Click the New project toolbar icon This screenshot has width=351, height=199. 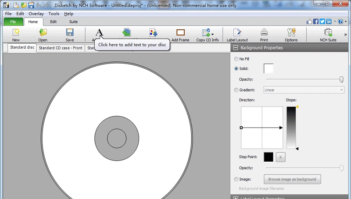click(x=16, y=32)
